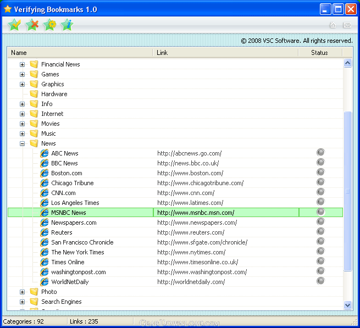Expand the Info folder

[22, 104]
